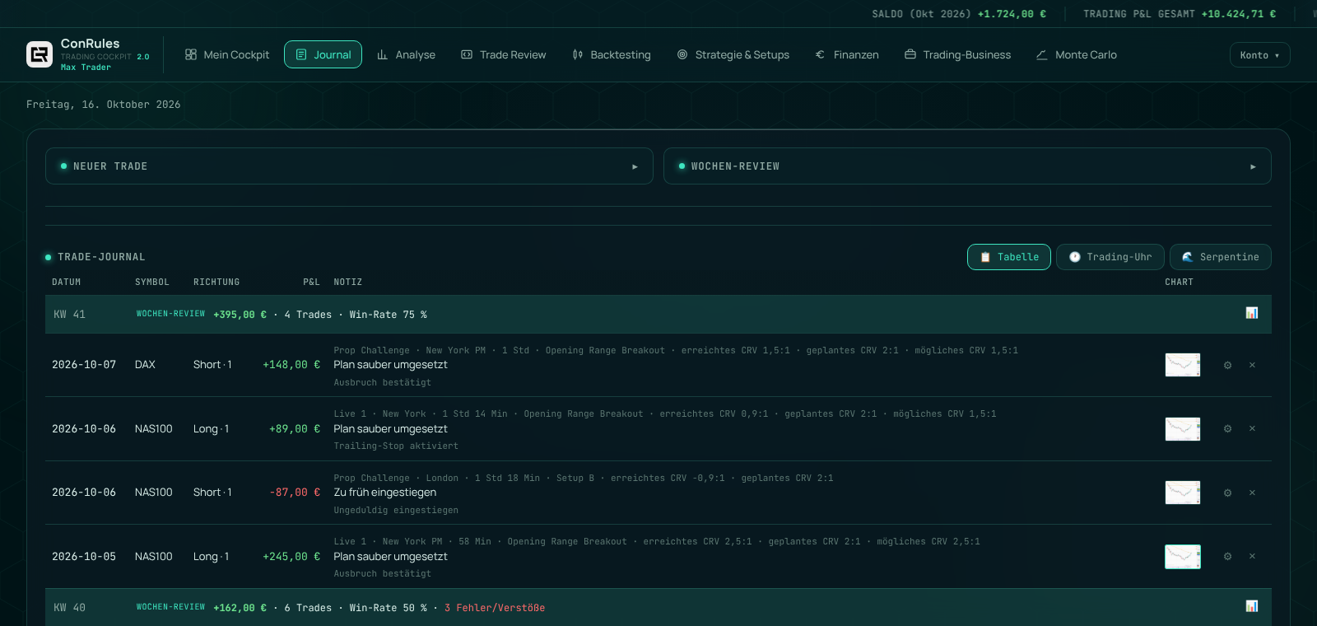Switch journal view to Serpentine
Viewport: 1317px width, 626px height.
[1221, 257]
